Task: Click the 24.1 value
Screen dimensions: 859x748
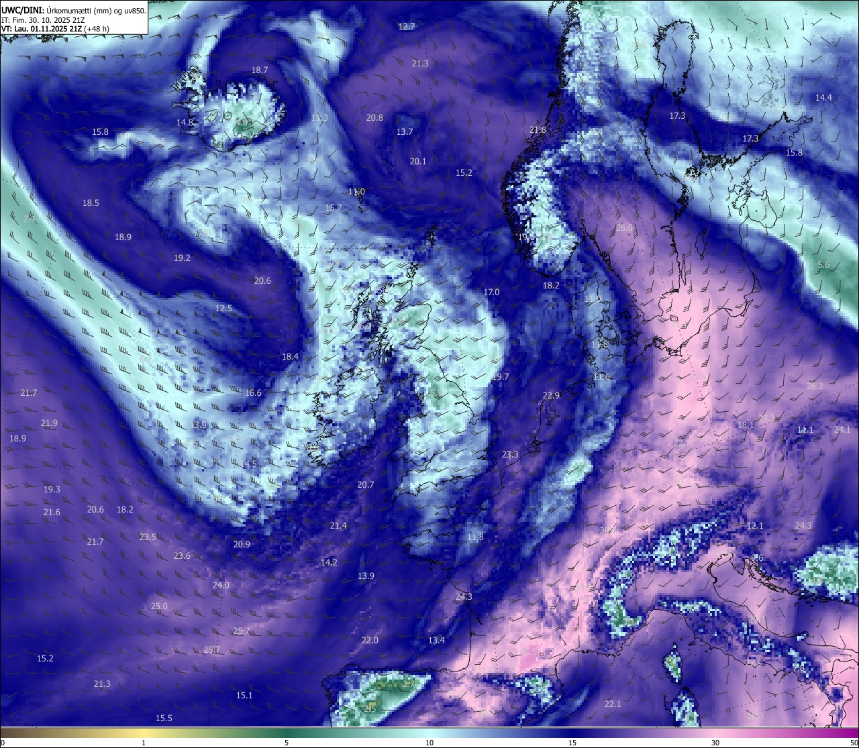Action: click(x=842, y=429)
